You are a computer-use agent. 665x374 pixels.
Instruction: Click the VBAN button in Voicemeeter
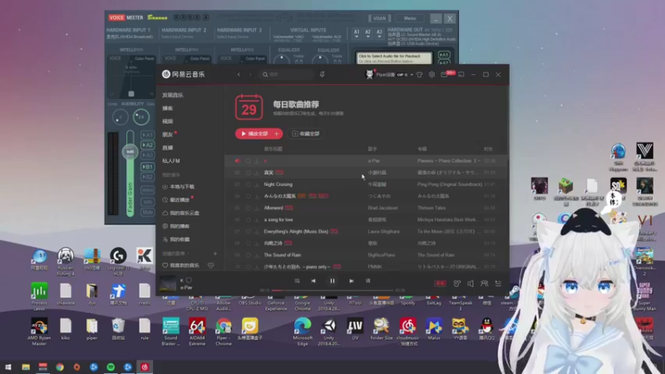pyautogui.click(x=379, y=18)
